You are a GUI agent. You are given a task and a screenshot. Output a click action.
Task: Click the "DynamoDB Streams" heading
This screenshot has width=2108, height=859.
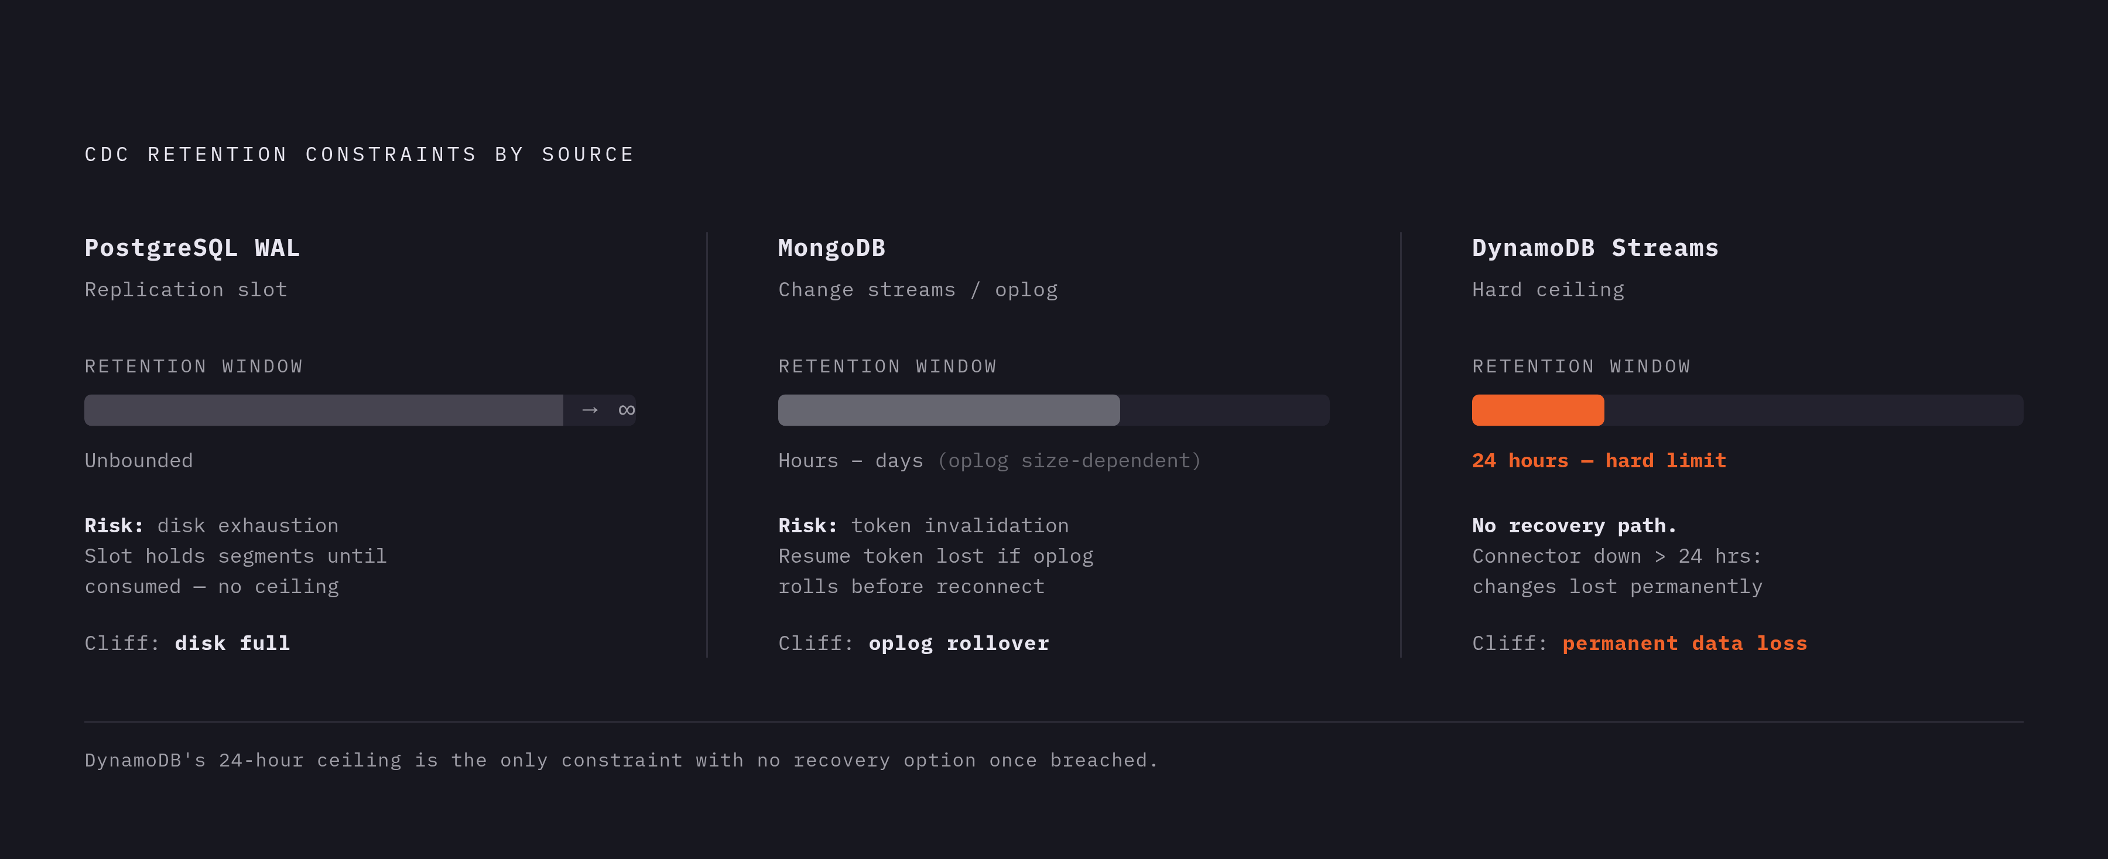1595,248
